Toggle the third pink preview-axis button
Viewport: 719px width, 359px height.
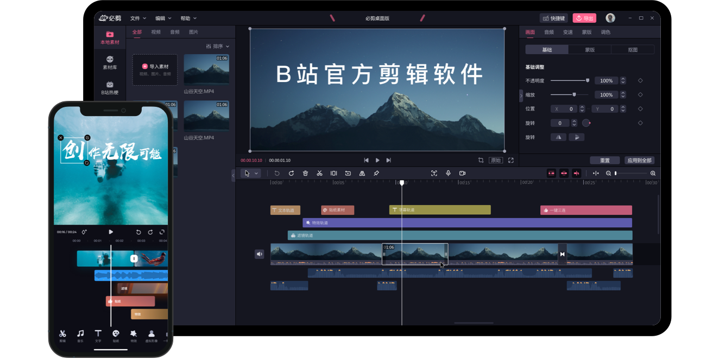point(576,174)
